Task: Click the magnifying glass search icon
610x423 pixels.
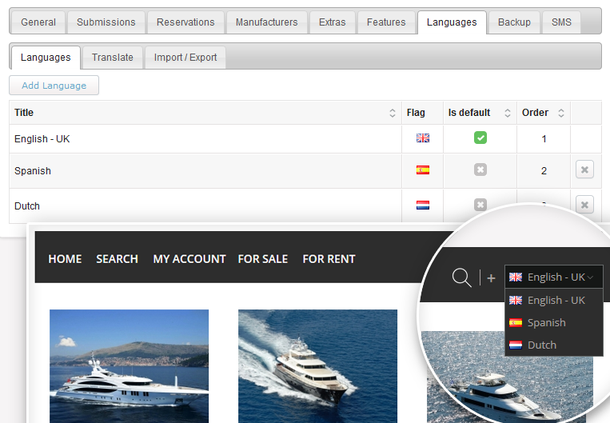Action: (x=462, y=277)
